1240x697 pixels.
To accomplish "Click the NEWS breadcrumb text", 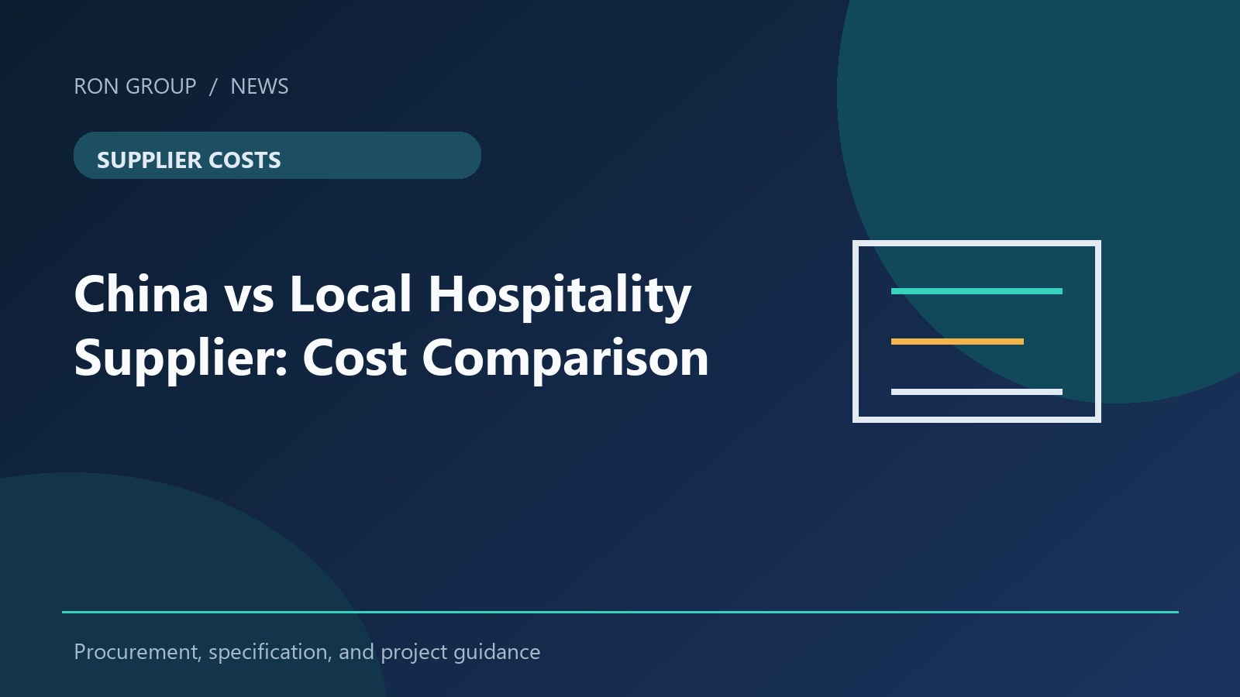I will [x=260, y=86].
